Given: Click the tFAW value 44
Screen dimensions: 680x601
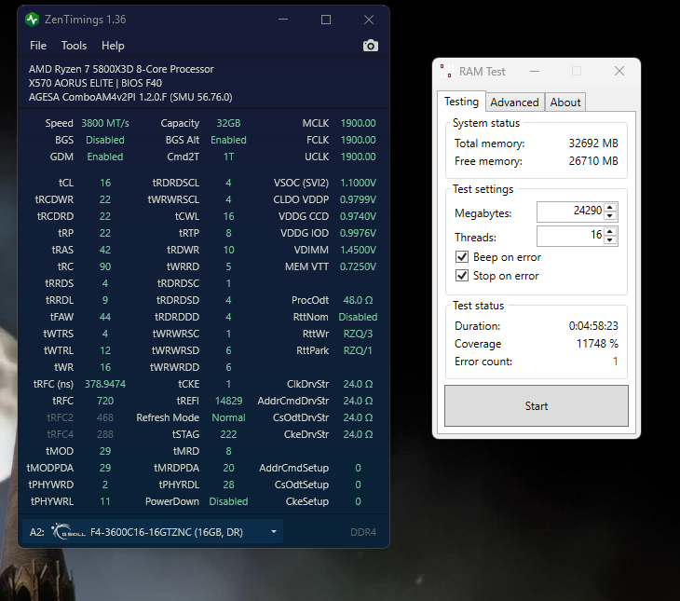Looking at the screenshot, I should coord(105,317).
